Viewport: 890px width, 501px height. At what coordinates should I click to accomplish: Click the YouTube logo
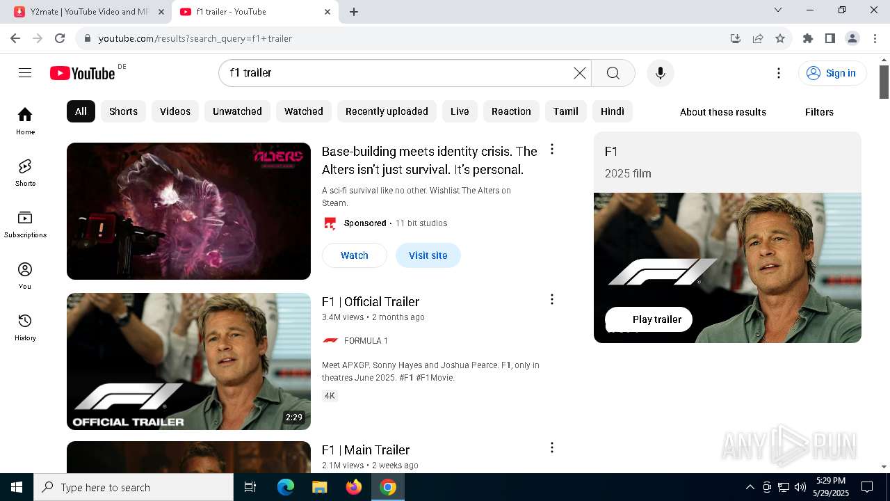(x=82, y=73)
